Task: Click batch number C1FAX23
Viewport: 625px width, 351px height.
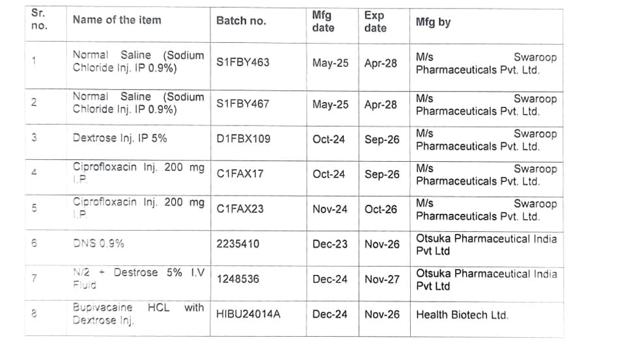Action: point(240,209)
